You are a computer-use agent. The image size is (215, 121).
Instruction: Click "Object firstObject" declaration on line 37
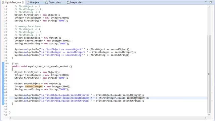(37, 72)
